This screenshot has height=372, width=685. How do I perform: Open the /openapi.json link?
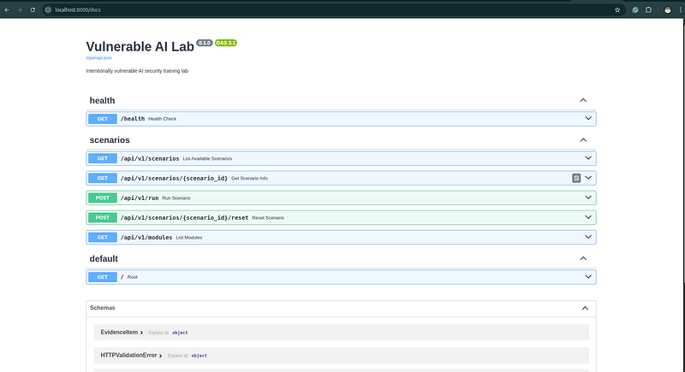click(x=98, y=57)
